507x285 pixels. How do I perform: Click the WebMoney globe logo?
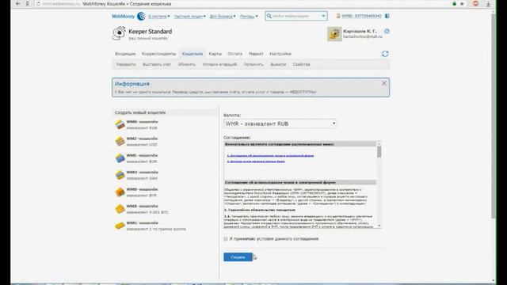141,16
